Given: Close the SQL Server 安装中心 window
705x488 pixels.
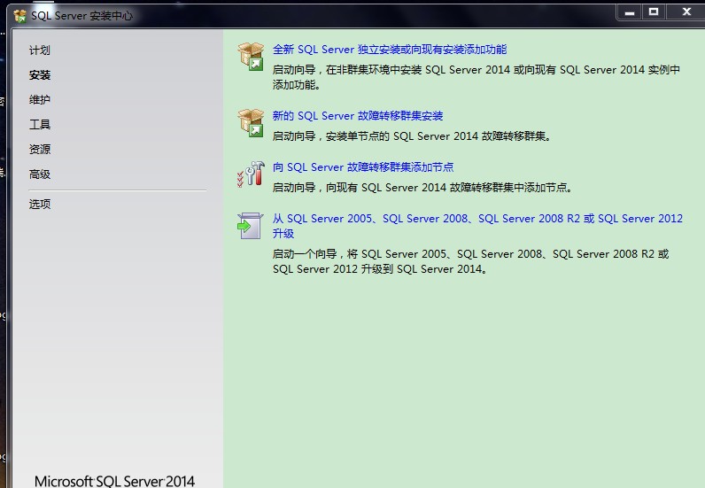Looking at the screenshot, I should click(686, 12).
